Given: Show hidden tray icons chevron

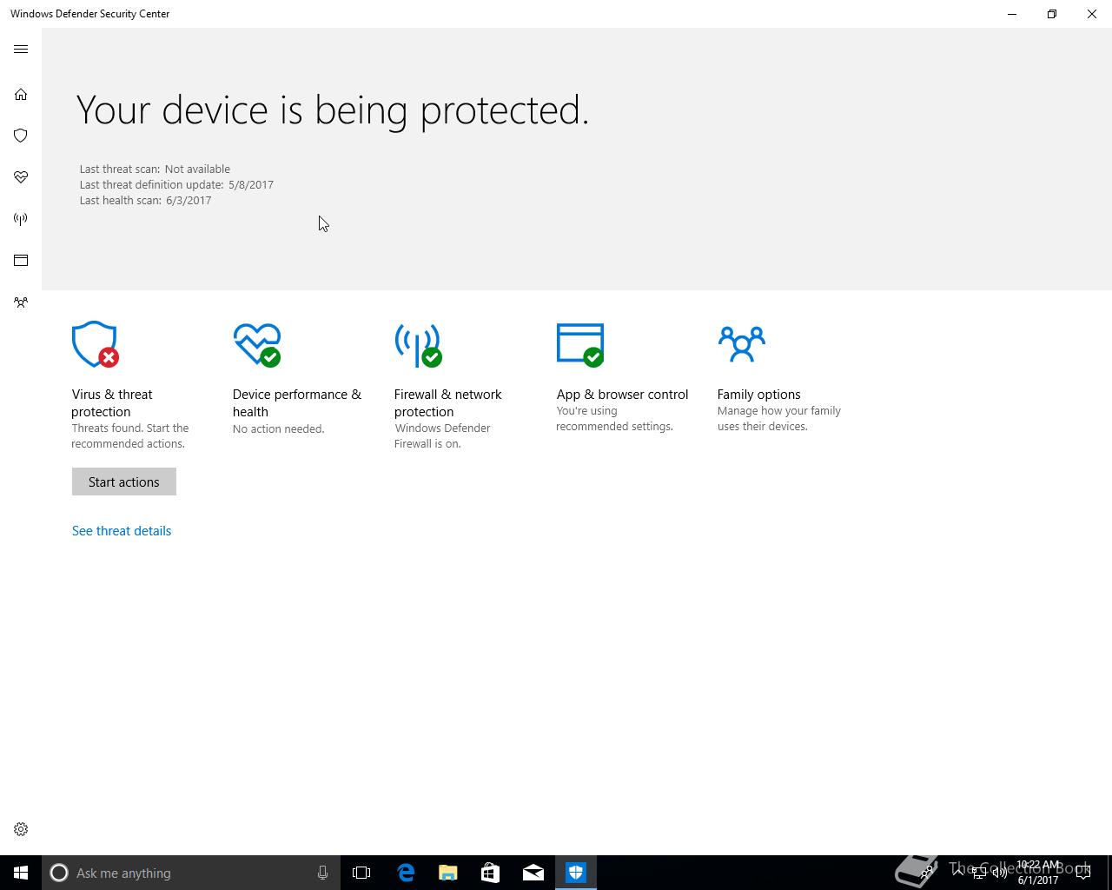Looking at the screenshot, I should (958, 872).
